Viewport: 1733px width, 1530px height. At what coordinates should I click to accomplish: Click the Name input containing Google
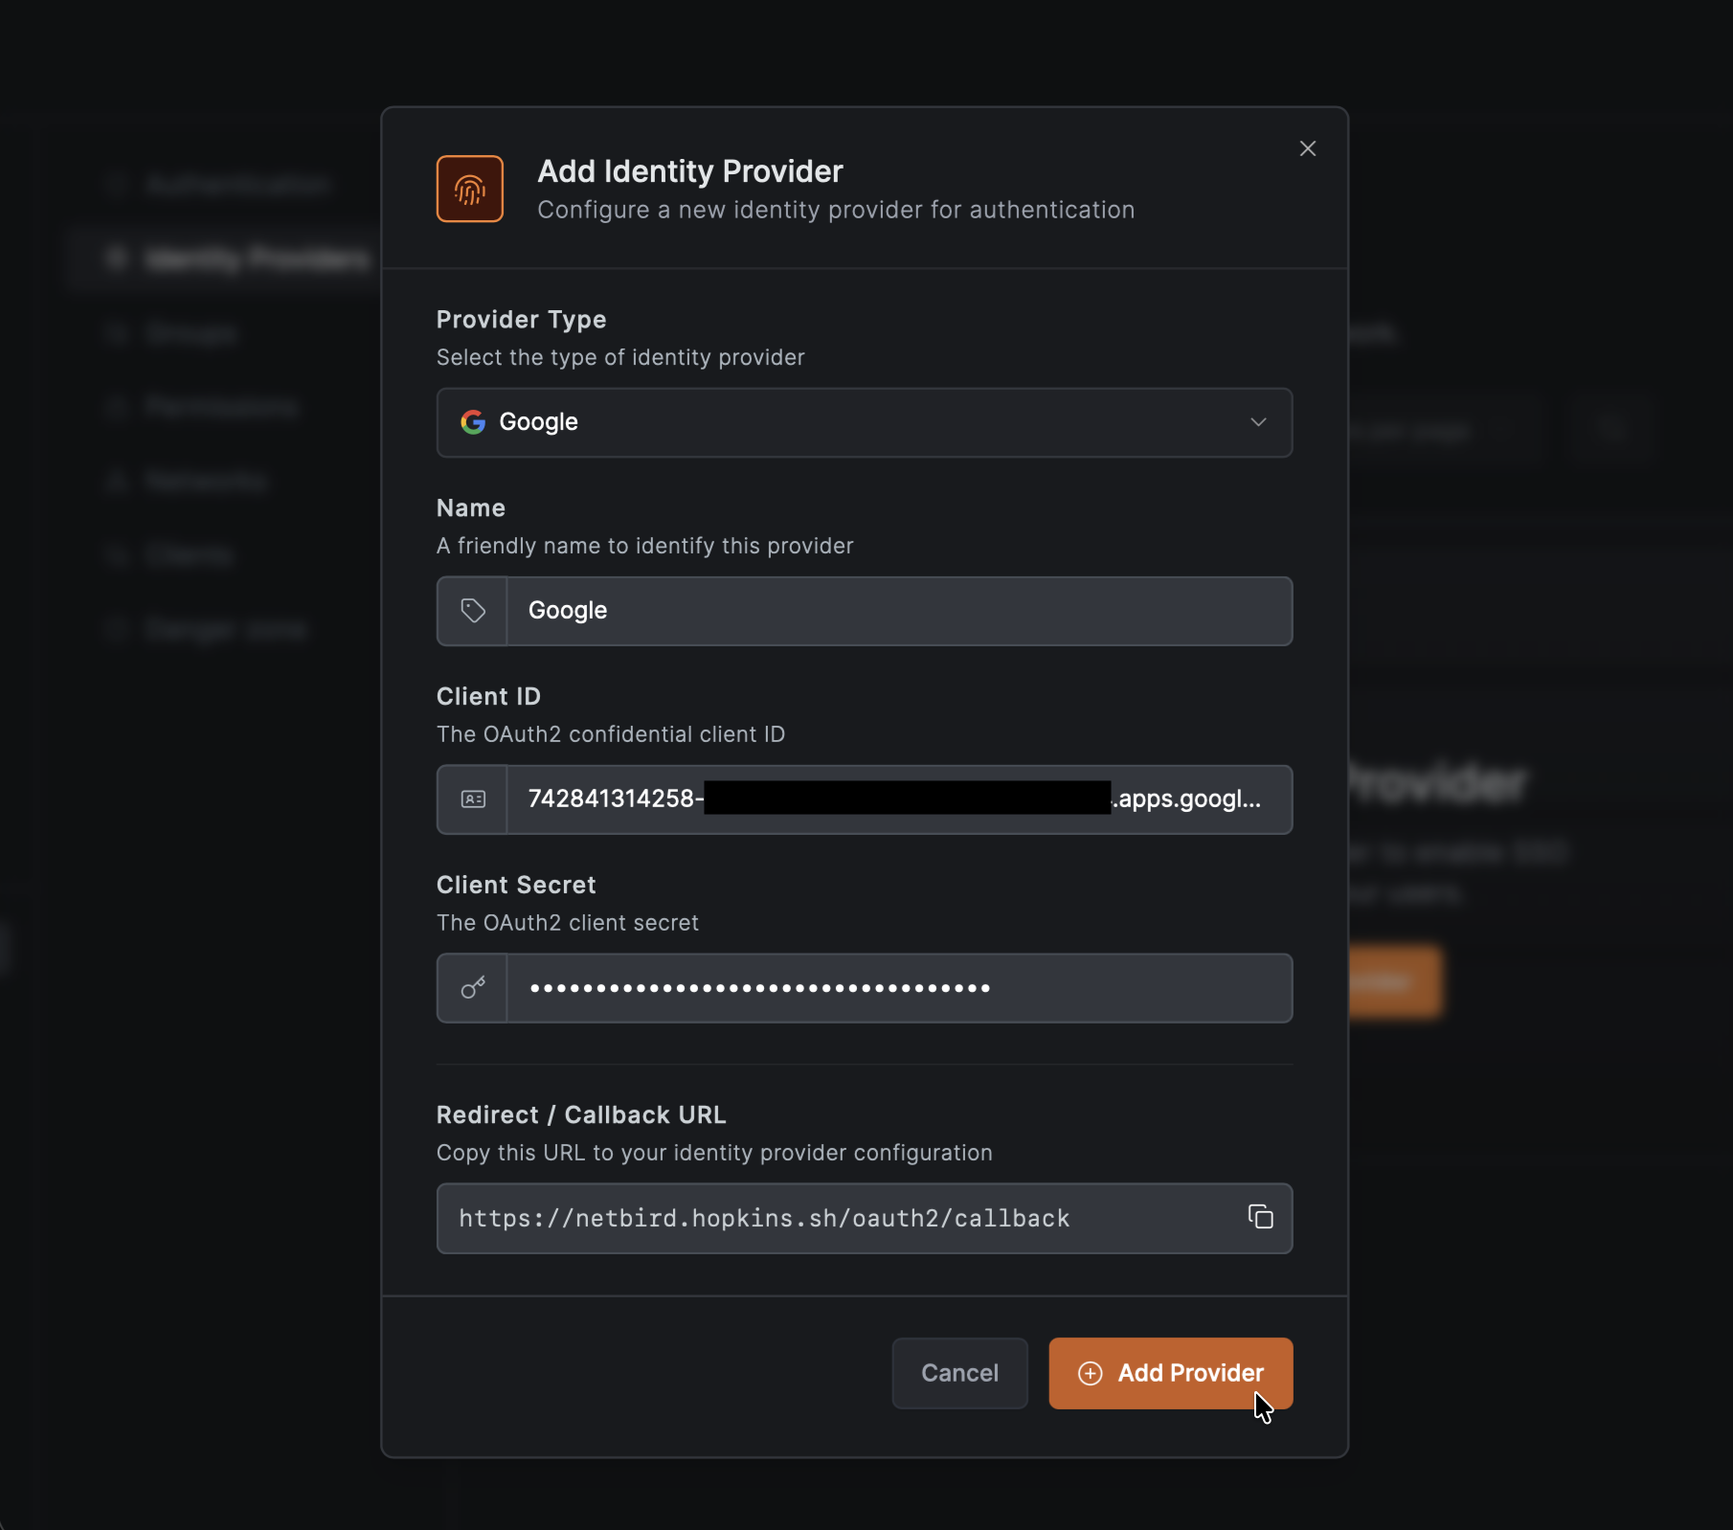click(899, 611)
